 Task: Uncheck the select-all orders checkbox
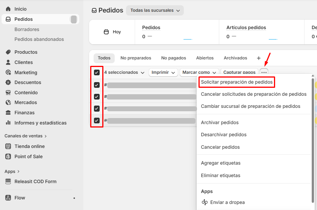pyautogui.click(x=97, y=72)
